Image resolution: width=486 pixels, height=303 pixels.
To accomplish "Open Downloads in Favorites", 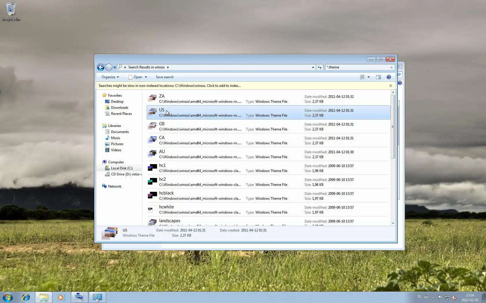I will pyautogui.click(x=119, y=108).
